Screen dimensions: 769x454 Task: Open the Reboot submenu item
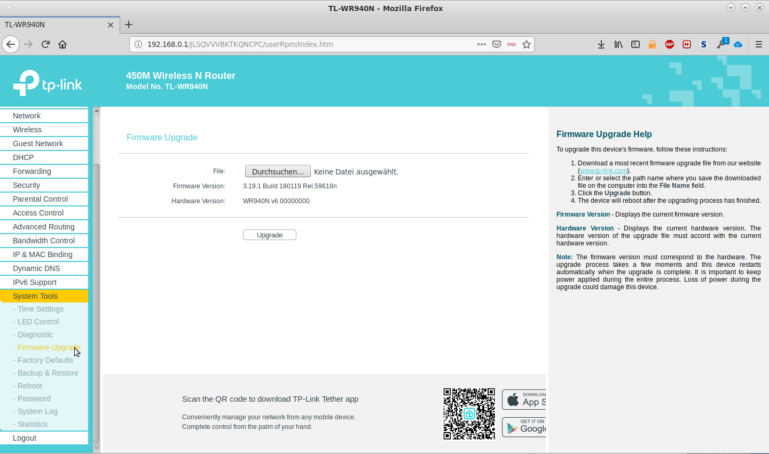30,386
